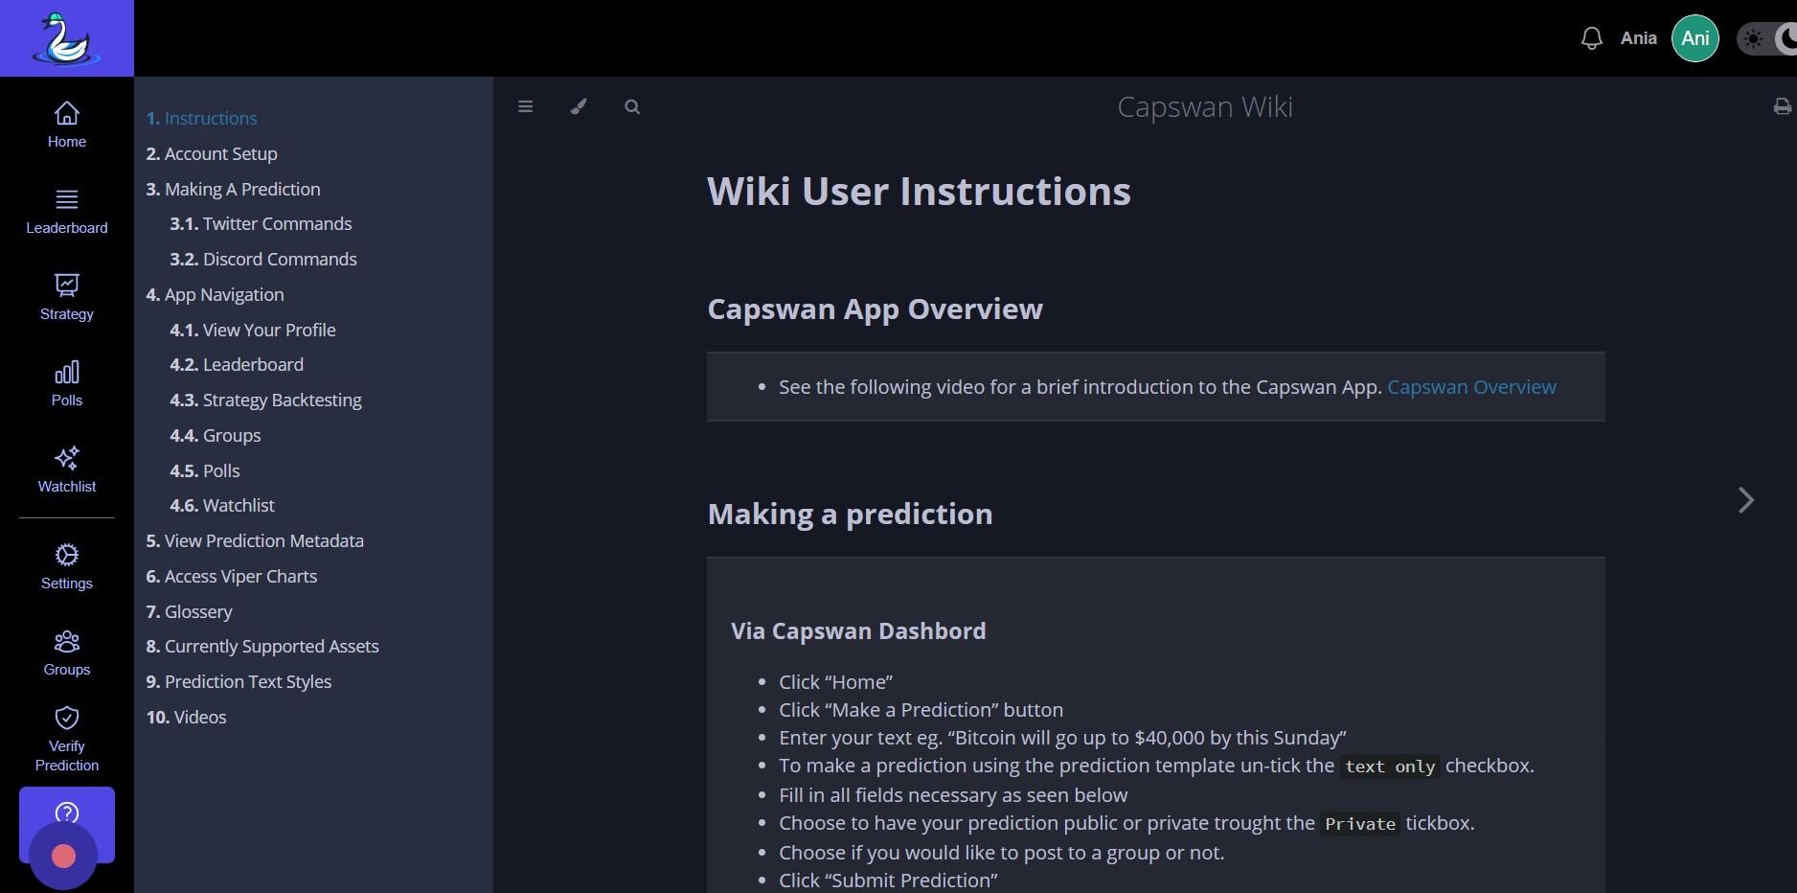Screen dimensions: 1797x893
Task: Open the Groups page
Action: click(x=67, y=653)
